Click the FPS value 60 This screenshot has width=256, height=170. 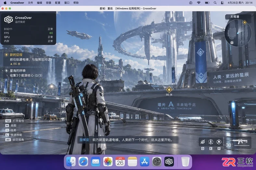[51, 33]
